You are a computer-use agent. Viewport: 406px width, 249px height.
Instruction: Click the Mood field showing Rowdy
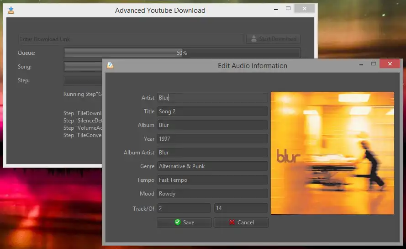click(x=212, y=194)
